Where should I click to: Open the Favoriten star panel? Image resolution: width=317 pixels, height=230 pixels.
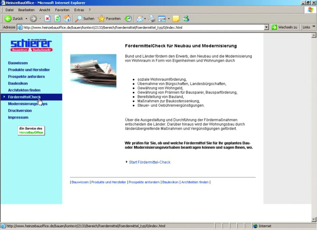(109, 19)
